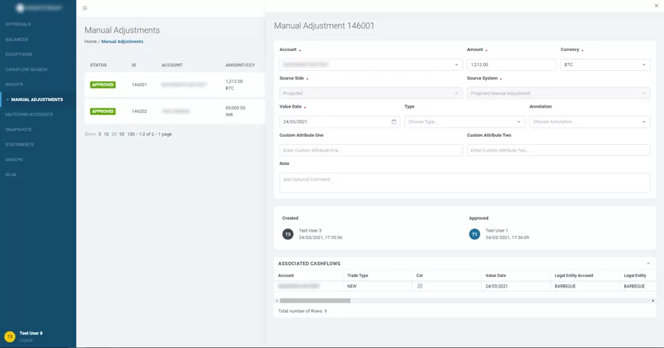Collapse the Associated Cashflows section
The image size is (664, 348).
coord(647,264)
